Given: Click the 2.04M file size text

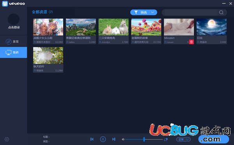Looking at the screenshot, I should [x=223, y=42].
